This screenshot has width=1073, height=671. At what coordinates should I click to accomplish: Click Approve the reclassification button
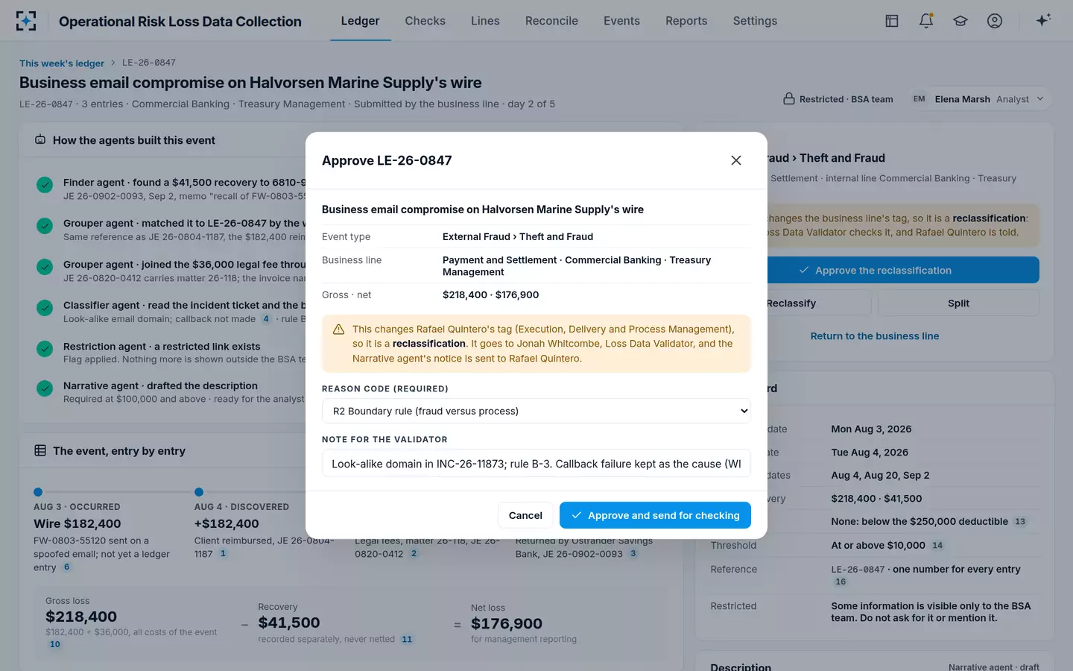click(x=875, y=270)
